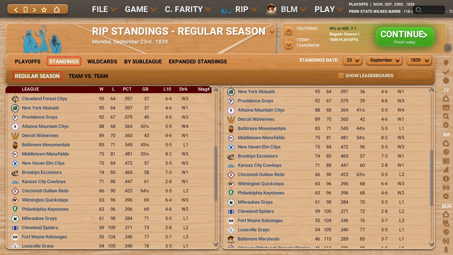453x255 pixels.
Task: Enable the Show Leaderboards checkbox
Action: click(341, 76)
